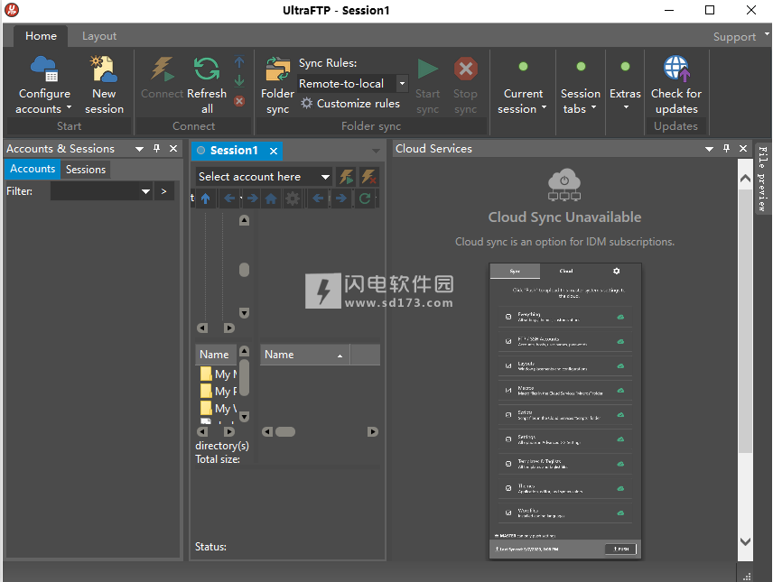Click the folder tree scroll-up arrow
The width and height of the screenshot is (773, 582).
(244, 220)
